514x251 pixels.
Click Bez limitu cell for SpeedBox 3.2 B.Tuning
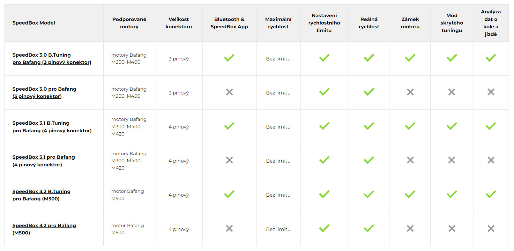pos(278,195)
